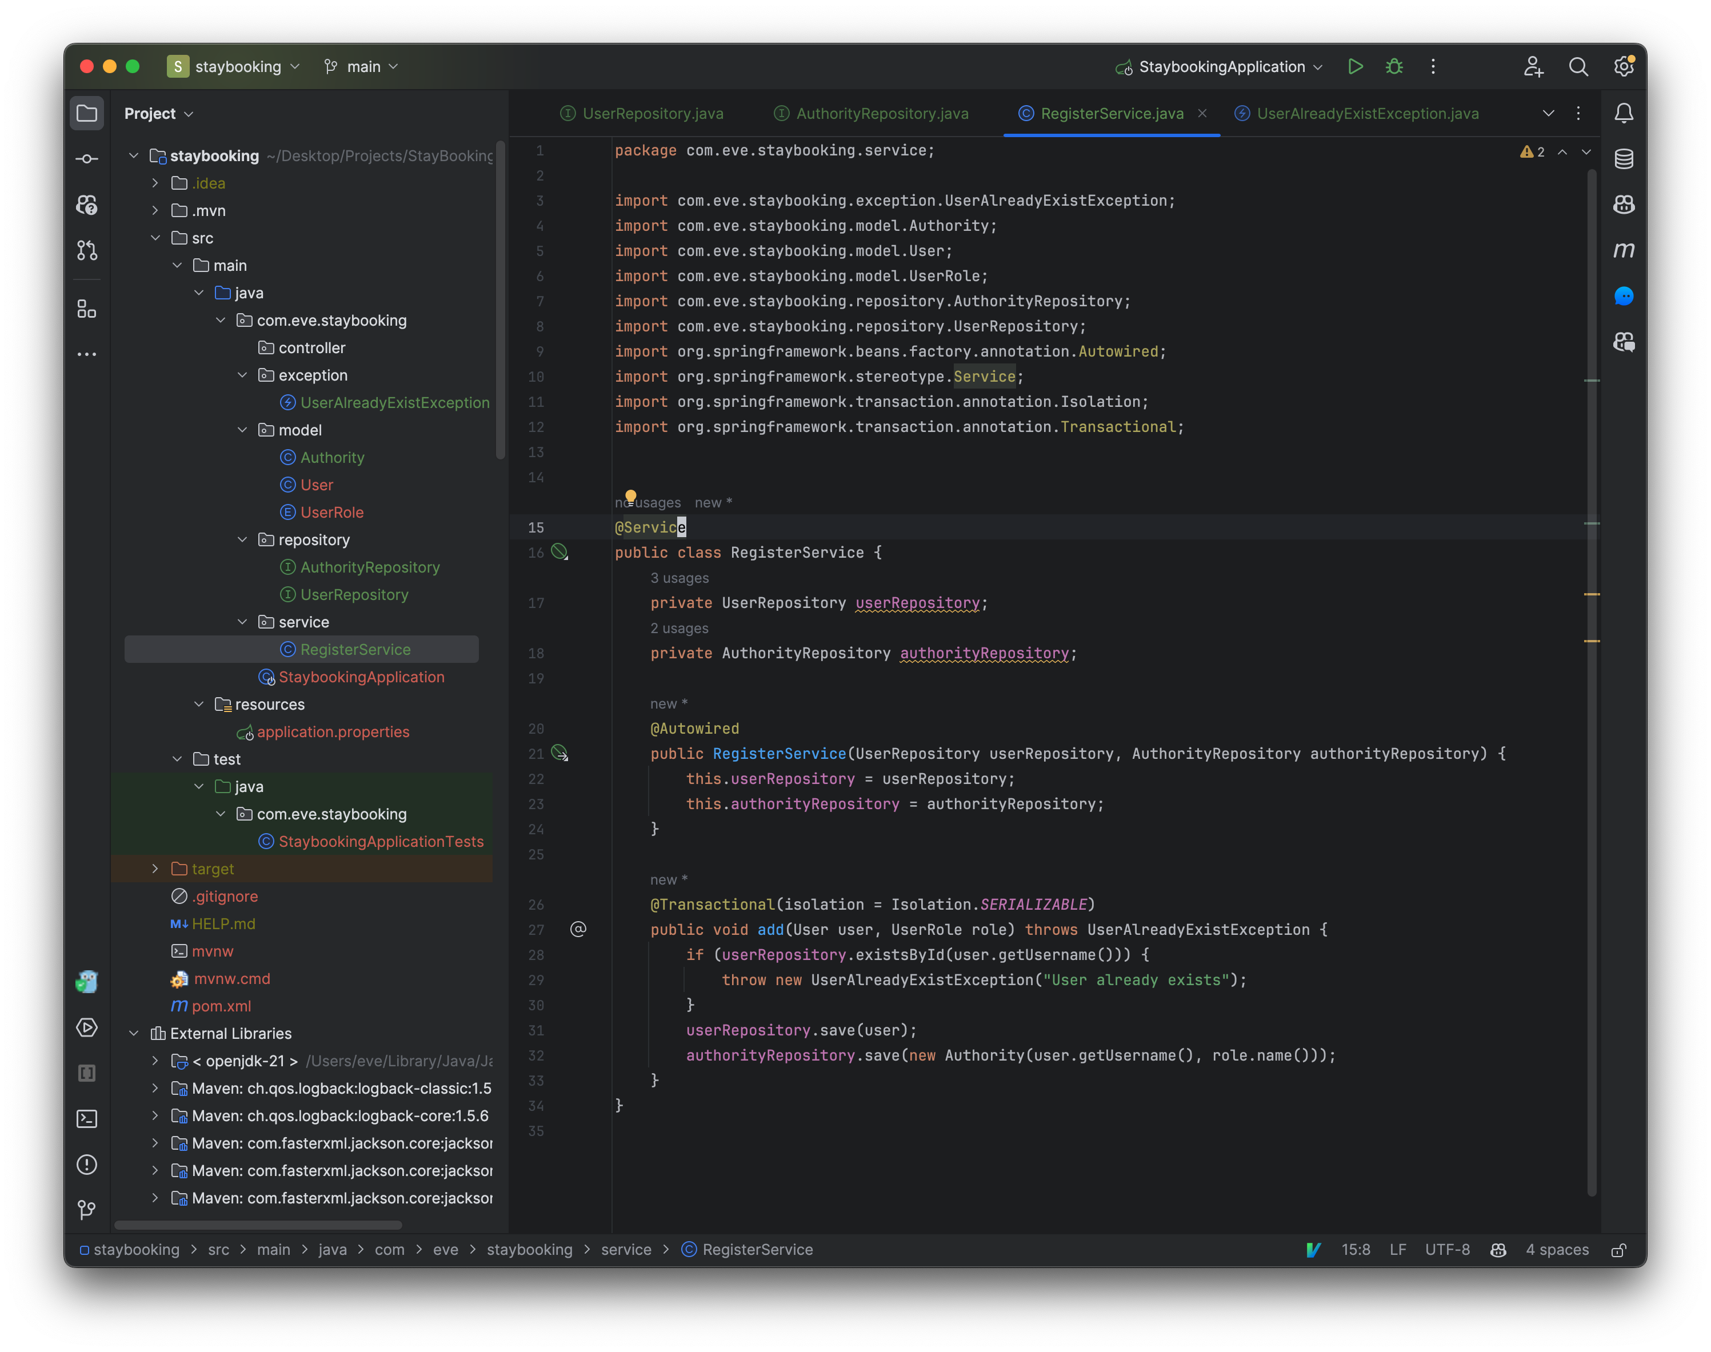The image size is (1711, 1352).
Task: Run the test at line 16 gutter
Action: (561, 552)
